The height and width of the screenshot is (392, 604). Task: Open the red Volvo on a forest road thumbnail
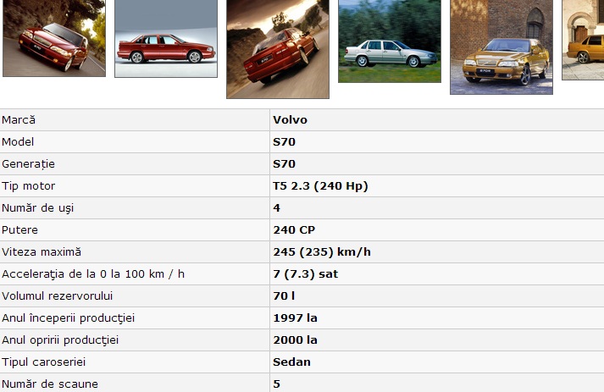pyautogui.click(x=54, y=38)
